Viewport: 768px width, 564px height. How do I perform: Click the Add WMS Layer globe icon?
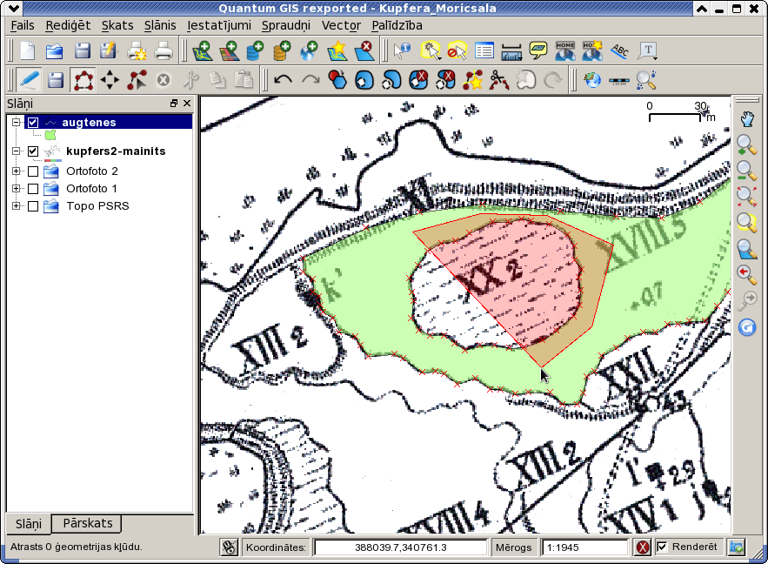309,50
